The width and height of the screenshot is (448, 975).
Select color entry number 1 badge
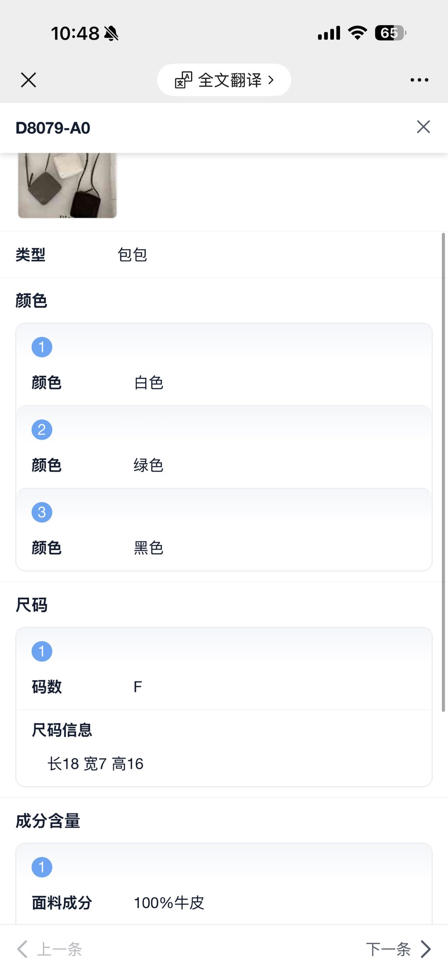(42, 347)
